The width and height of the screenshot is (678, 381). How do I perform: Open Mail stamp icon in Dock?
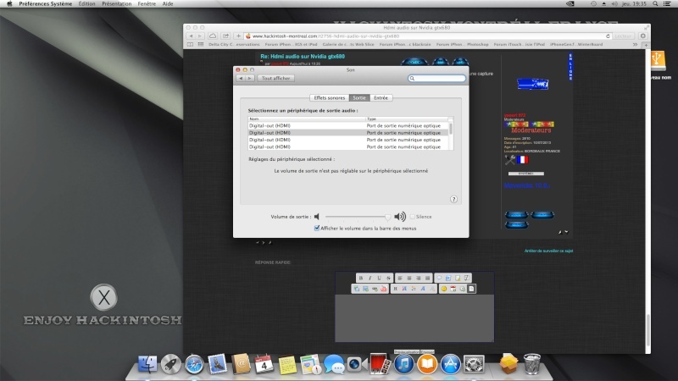[x=217, y=364]
